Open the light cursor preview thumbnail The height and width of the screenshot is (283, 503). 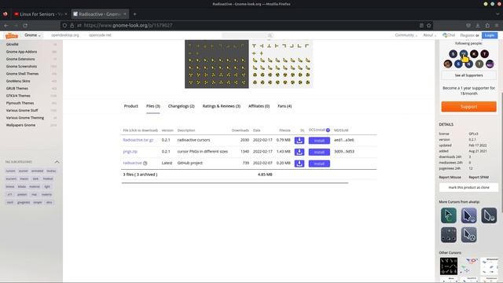pos(281,64)
